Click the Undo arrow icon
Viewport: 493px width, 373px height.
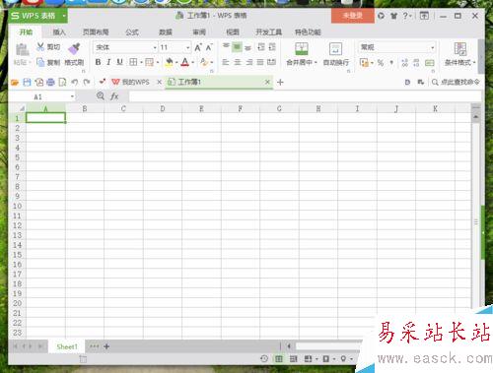75,82
